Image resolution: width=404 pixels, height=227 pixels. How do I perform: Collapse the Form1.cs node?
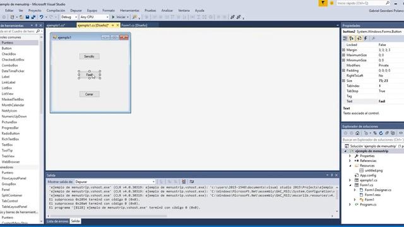pyautogui.click(x=350, y=185)
